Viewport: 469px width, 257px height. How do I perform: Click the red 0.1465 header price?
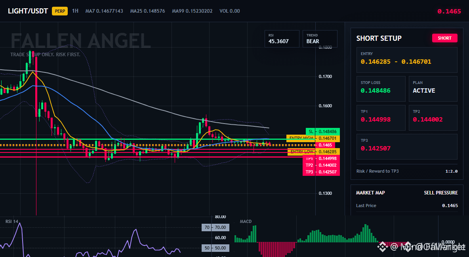449,11
